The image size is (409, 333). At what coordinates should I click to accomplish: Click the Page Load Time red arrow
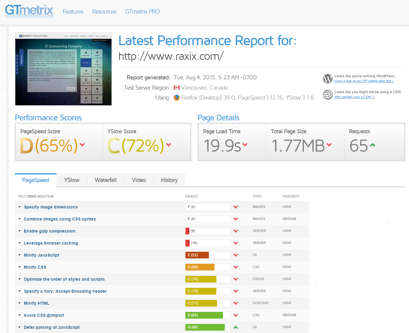coord(245,145)
